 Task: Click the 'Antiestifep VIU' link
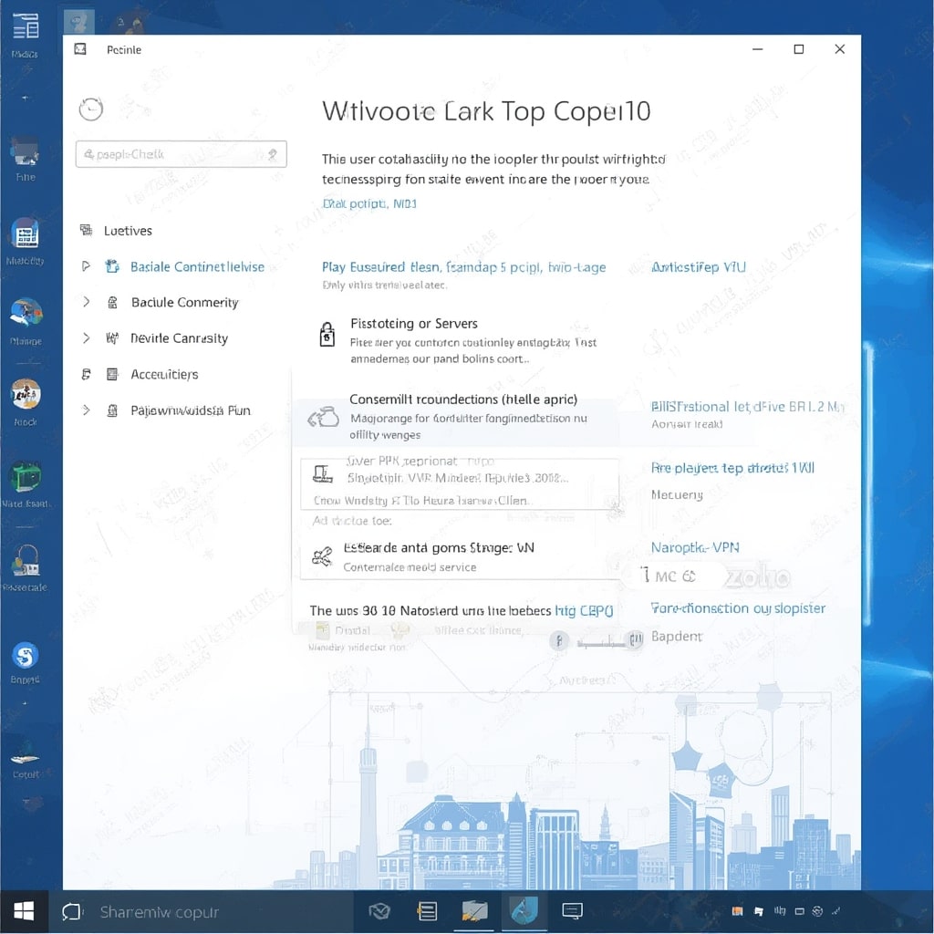tap(697, 267)
